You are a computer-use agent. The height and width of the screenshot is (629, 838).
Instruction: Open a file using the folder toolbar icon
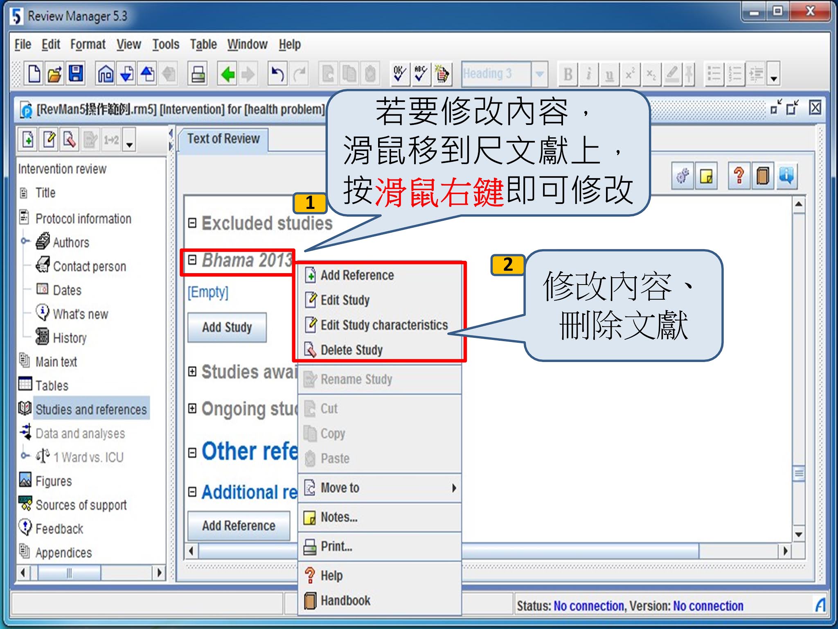pyautogui.click(x=54, y=74)
